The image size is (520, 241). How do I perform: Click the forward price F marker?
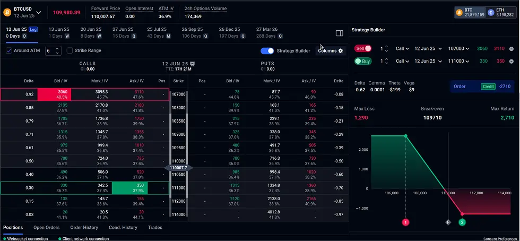click(x=448, y=222)
